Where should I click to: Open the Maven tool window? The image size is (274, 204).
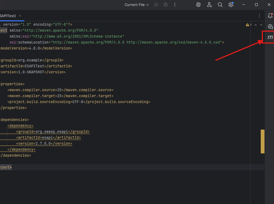click(270, 37)
